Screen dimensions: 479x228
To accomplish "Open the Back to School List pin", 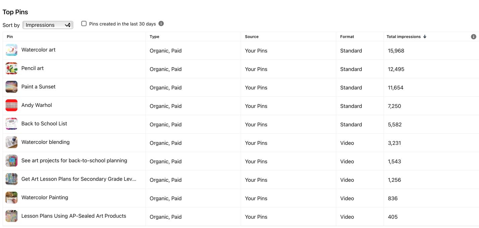I will pos(44,124).
